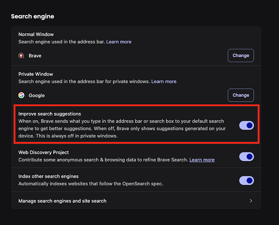Click the Google search engine name
The height and width of the screenshot is (225, 279).
37,95
